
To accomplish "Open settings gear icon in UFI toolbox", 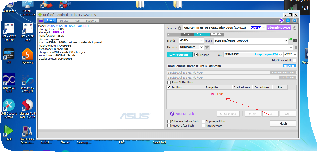I will coord(295,20).
